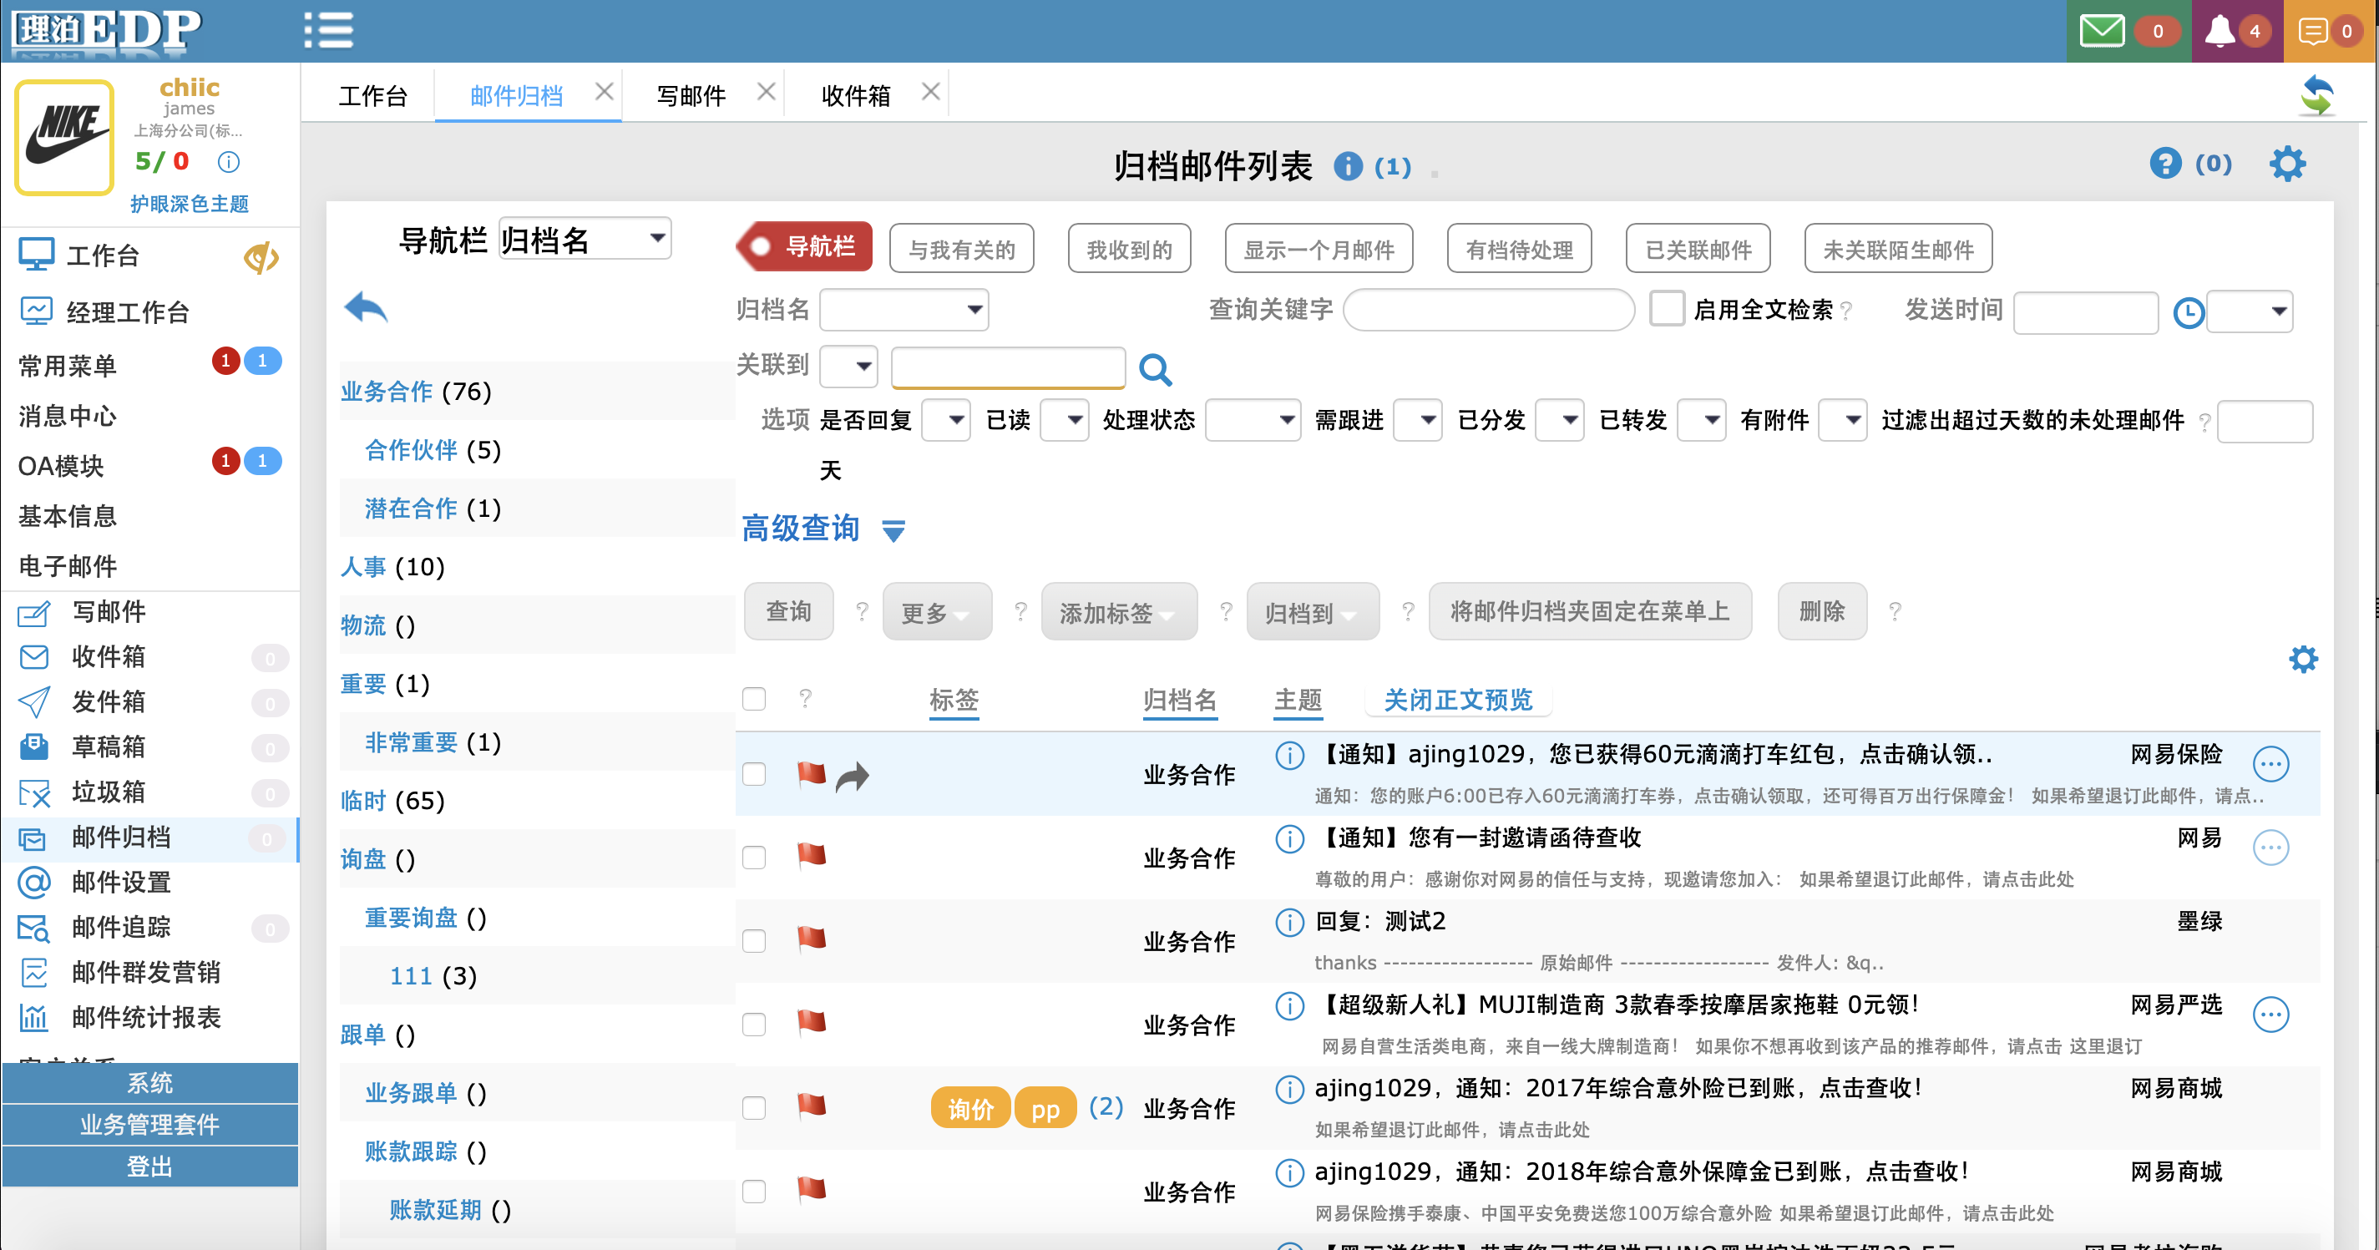Switch to the 写邮件 tab
This screenshot has height=1250, width=2379.
coord(691,95)
